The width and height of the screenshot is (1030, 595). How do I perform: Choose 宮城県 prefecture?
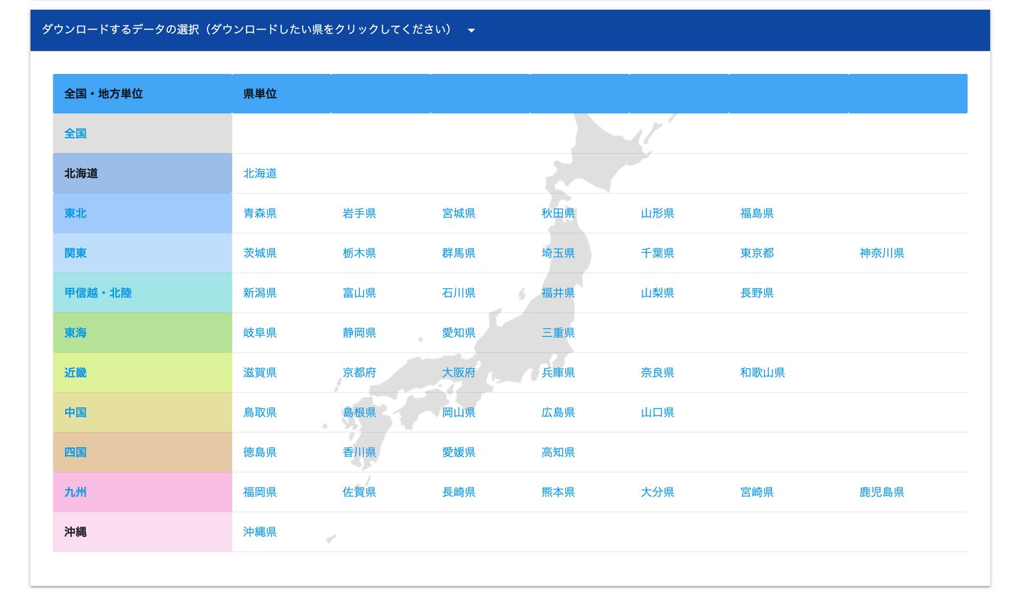coord(459,214)
